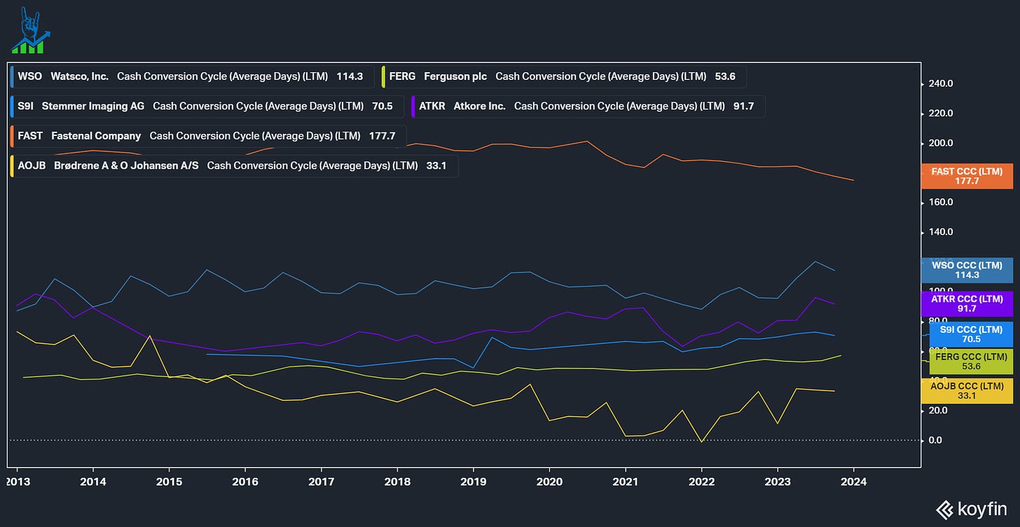Click the 140.0 y-axis value
The image size is (1020, 527).
(x=940, y=232)
